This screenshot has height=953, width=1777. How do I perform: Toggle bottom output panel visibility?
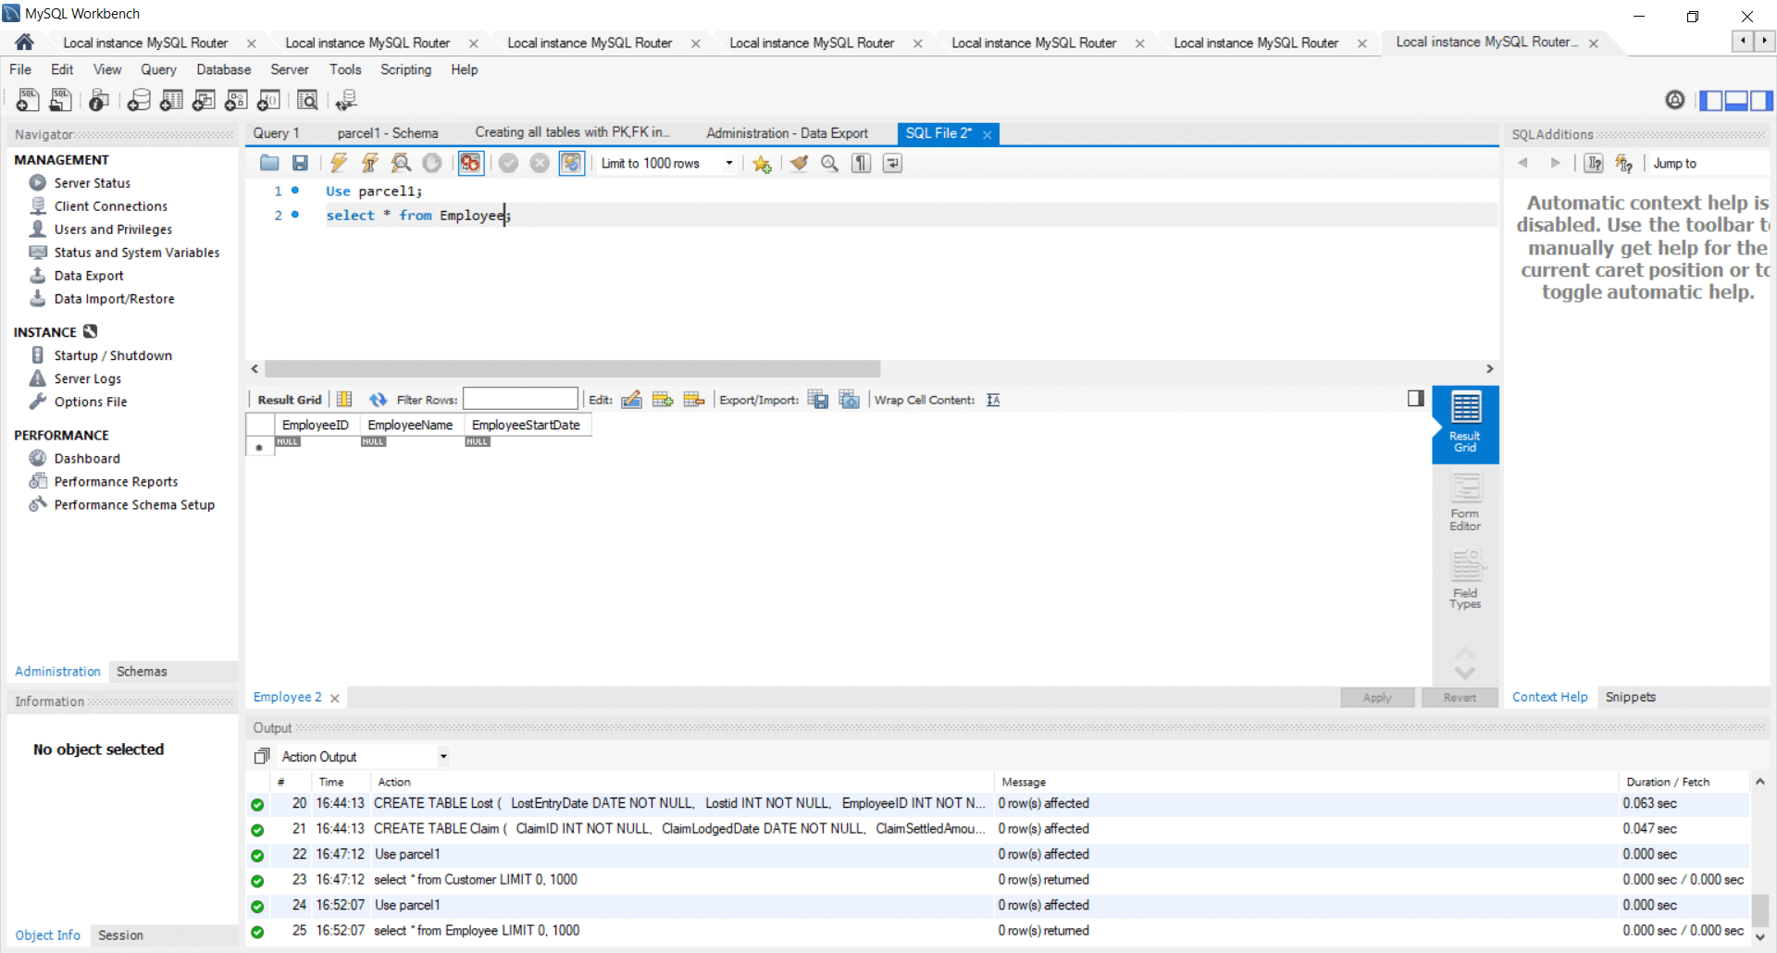pyautogui.click(x=1735, y=100)
